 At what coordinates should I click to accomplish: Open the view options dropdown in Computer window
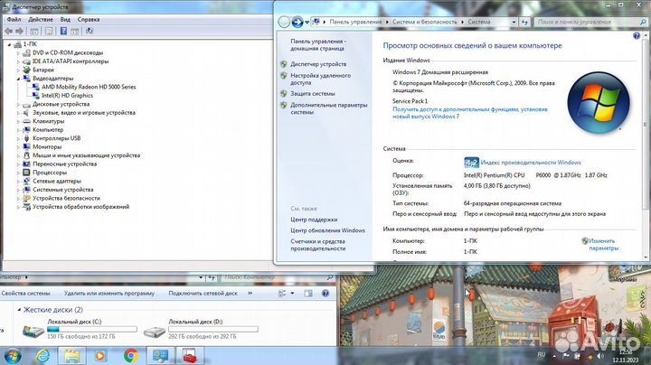point(292,294)
